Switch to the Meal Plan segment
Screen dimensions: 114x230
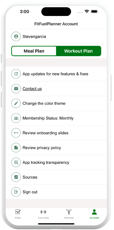[34, 51]
